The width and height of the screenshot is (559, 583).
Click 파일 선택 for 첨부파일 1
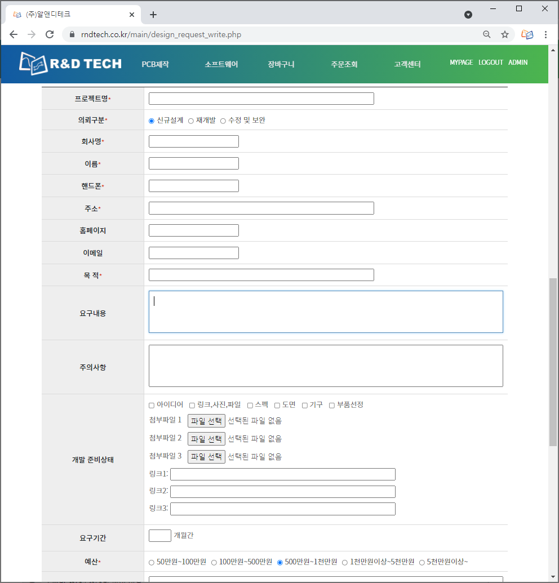click(x=206, y=421)
